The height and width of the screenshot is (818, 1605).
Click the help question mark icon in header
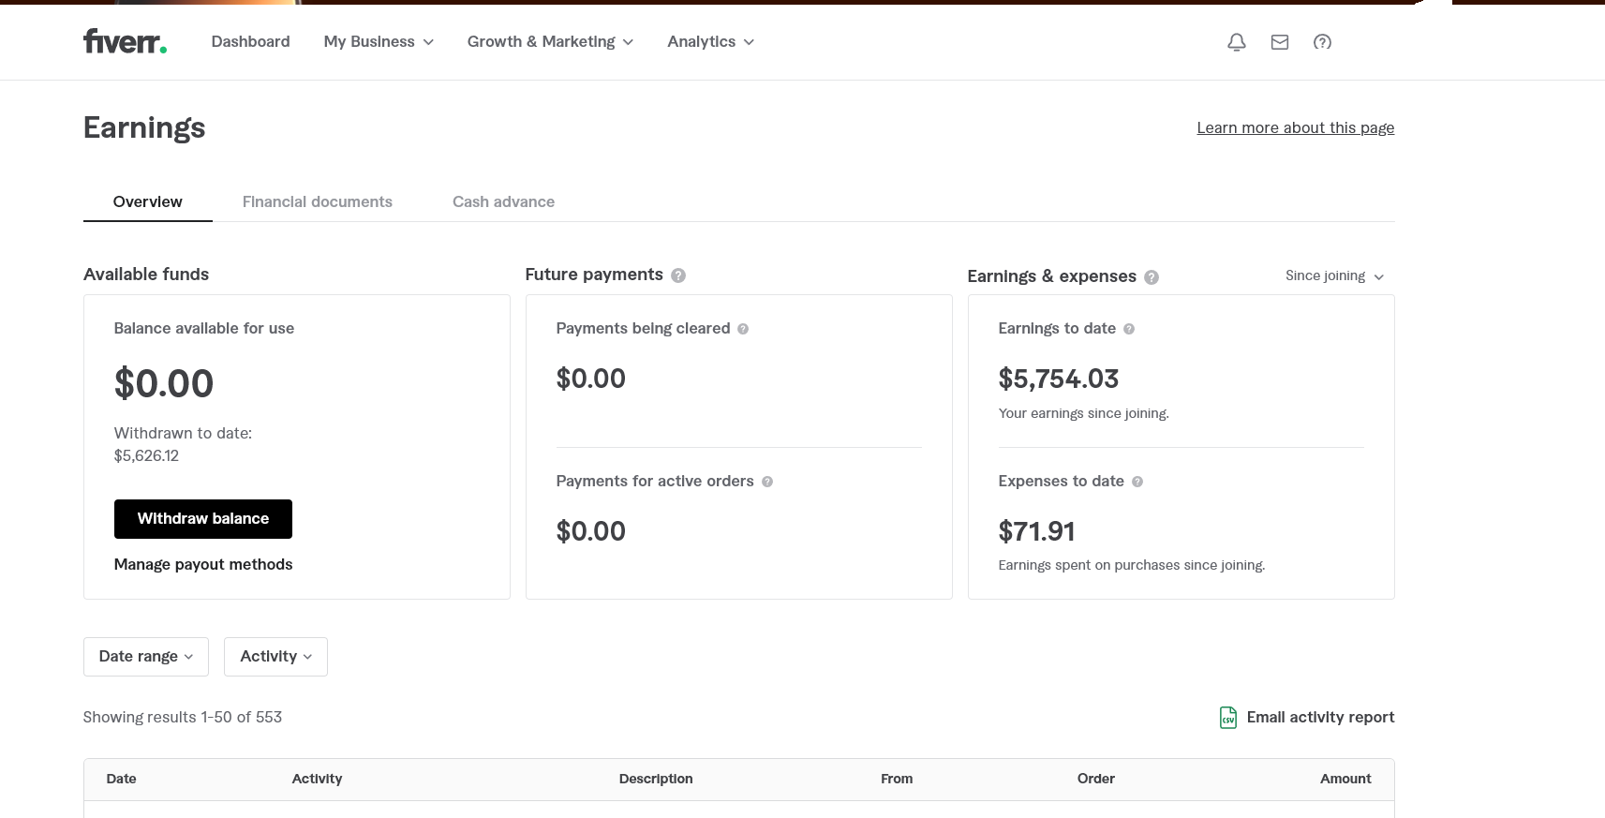1322,42
